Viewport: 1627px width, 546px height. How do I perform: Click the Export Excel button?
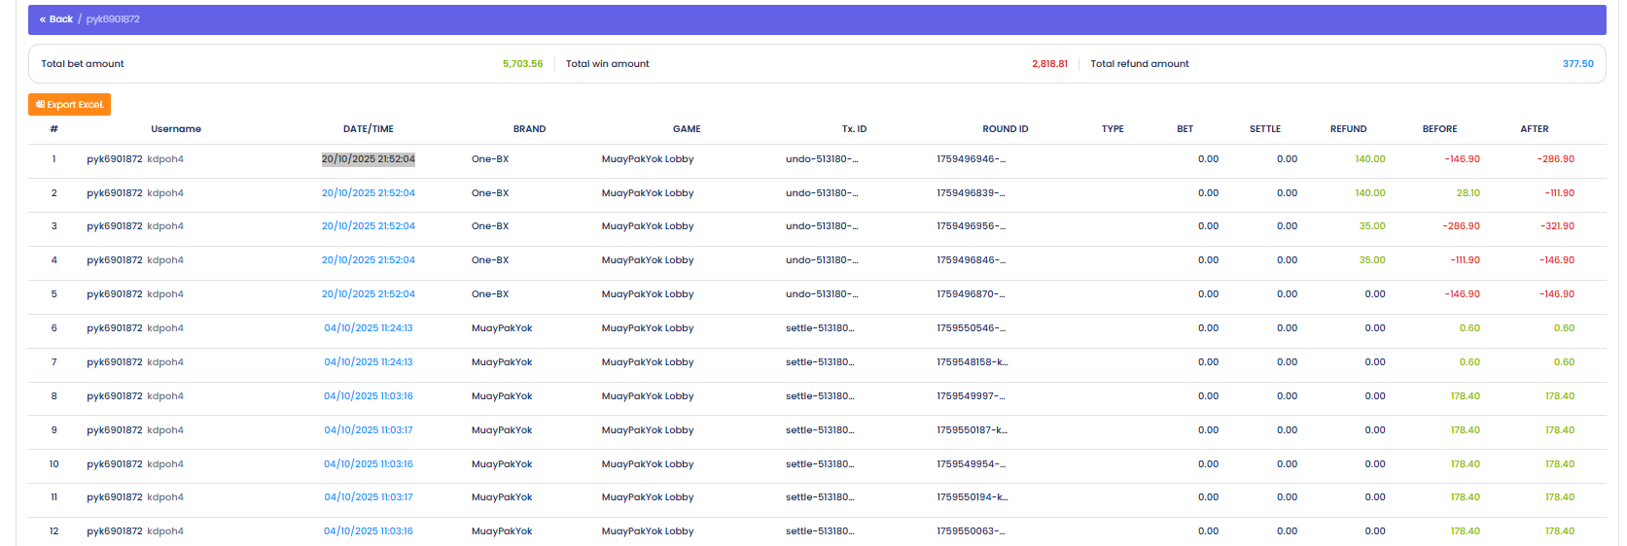tap(69, 105)
